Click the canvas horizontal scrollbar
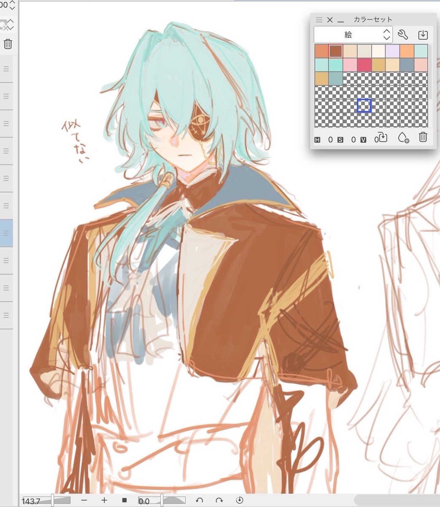The width and height of the screenshot is (440, 507). pos(397,500)
